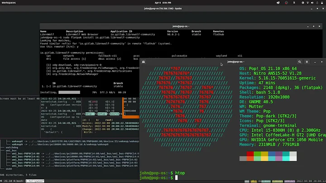This screenshot has height=183, width=326.
Task: Click the flatpak Installing progress bar
Action: click(69, 92)
